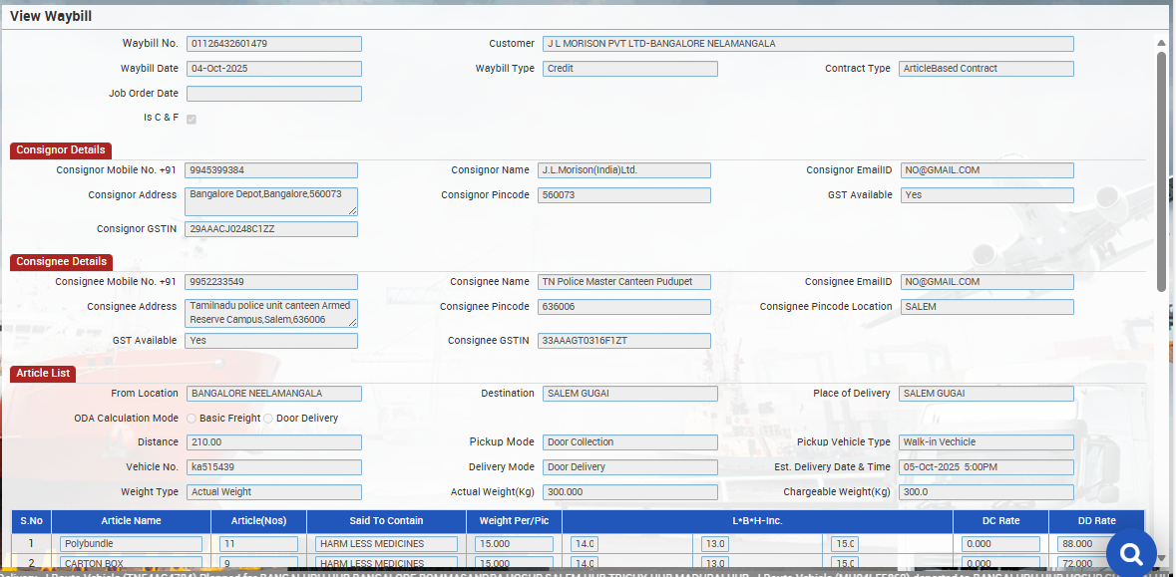This screenshot has height=577, width=1176.
Task: Click the Consignee GSTIN field
Action: (x=623, y=341)
